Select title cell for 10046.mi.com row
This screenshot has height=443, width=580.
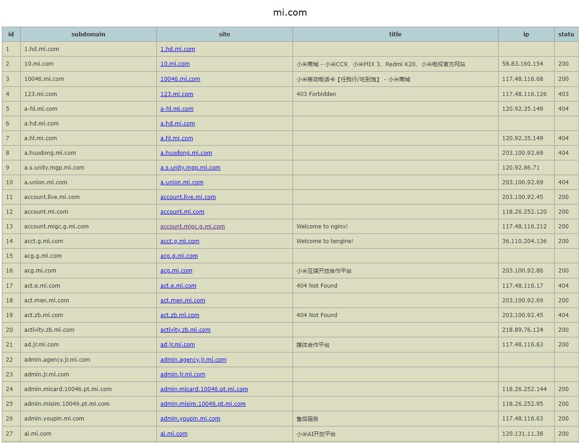coord(396,79)
